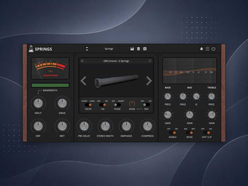Click the Emphasis knob
248x186 pixels.
click(x=126, y=126)
